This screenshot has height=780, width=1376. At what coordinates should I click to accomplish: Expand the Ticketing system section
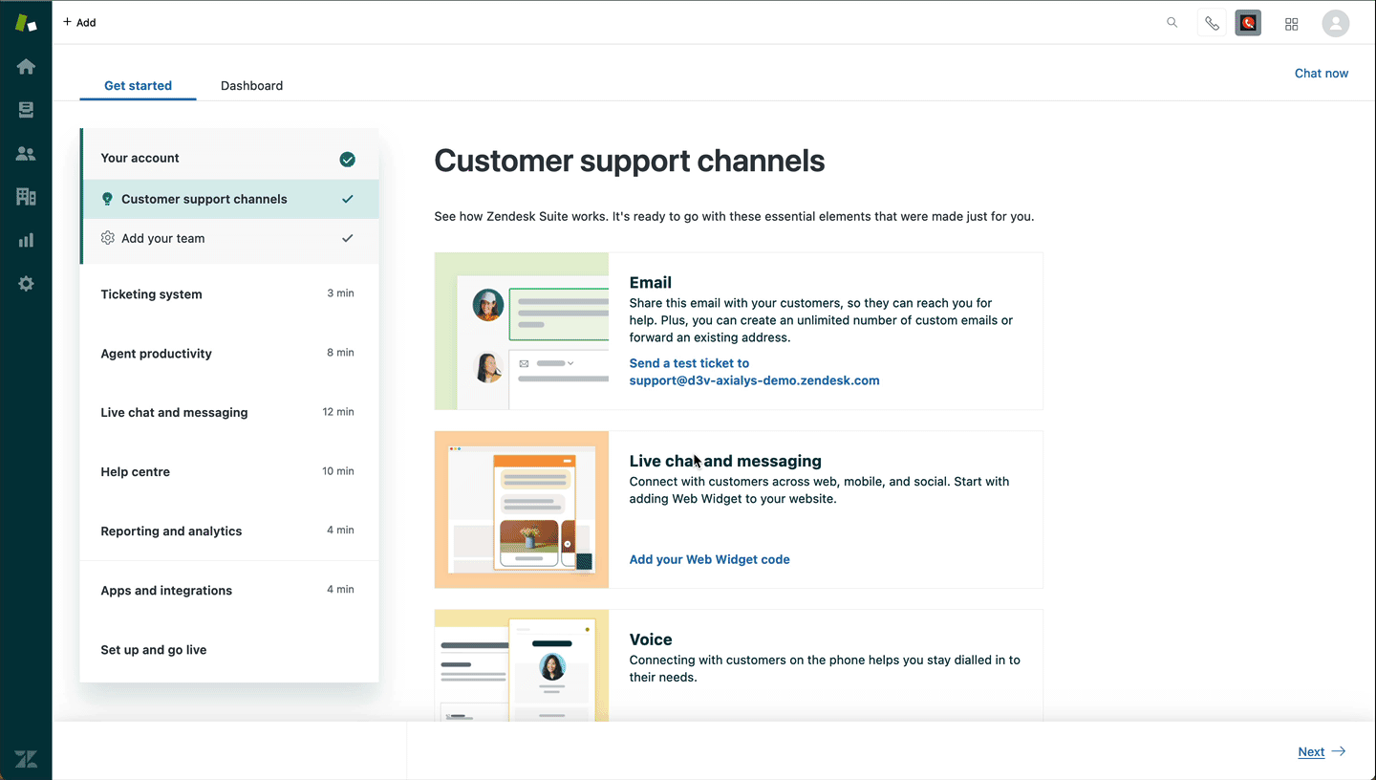[x=229, y=294]
